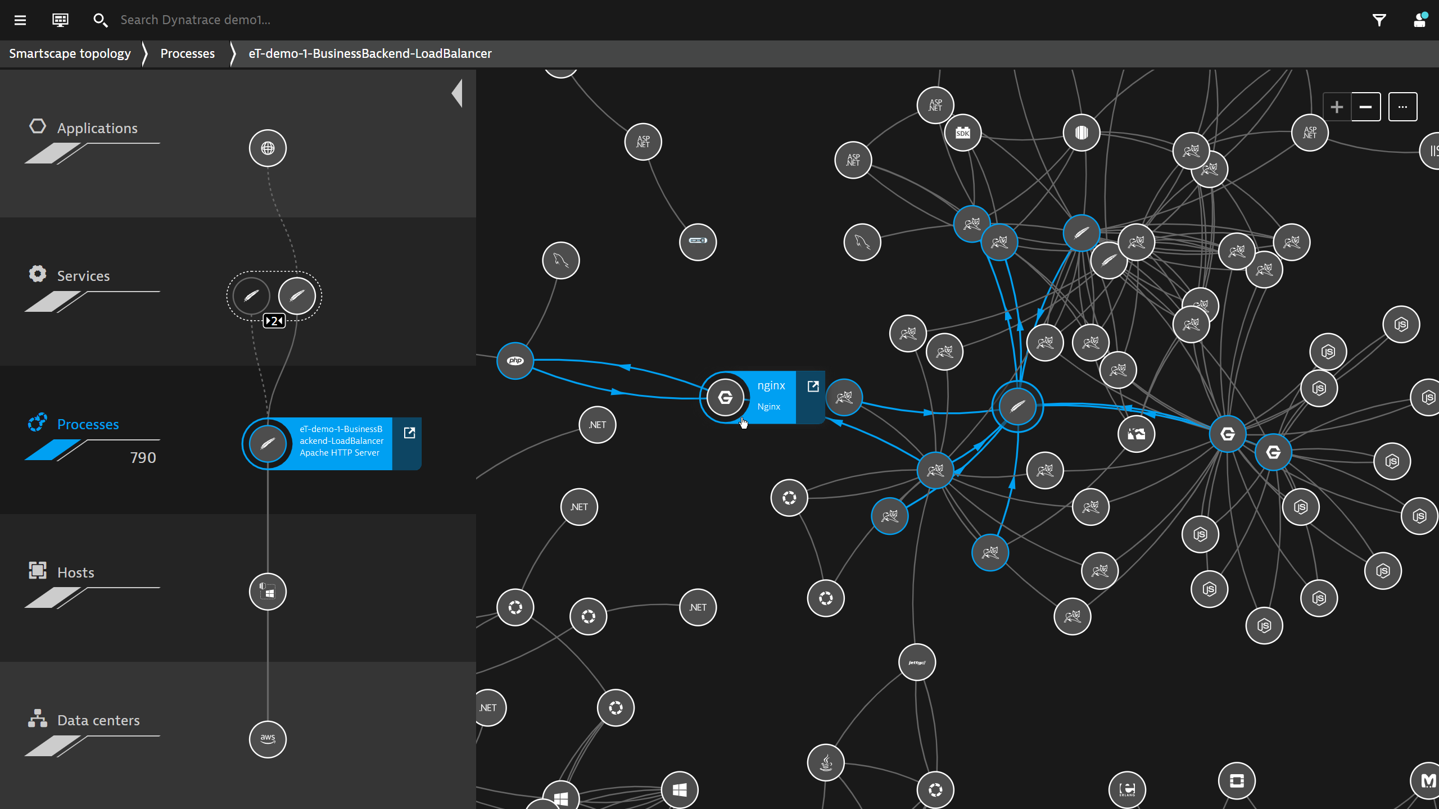Go to Processes breadcrumb
The width and height of the screenshot is (1439, 809).
click(188, 53)
